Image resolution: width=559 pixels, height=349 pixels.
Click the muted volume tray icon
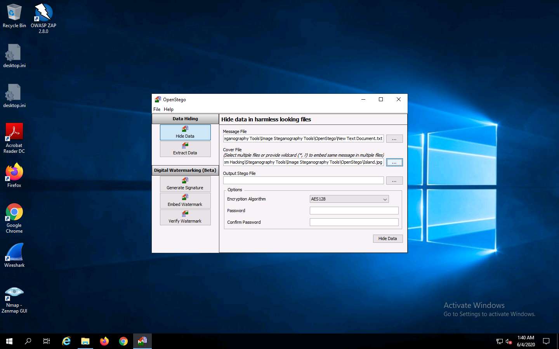coord(509,342)
